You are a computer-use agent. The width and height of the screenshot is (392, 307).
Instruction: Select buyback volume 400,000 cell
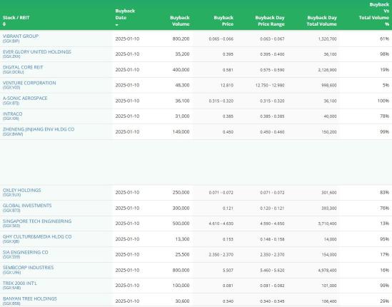point(181,70)
